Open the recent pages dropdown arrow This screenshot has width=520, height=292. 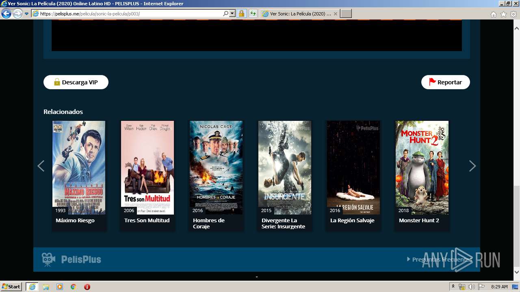27,14
